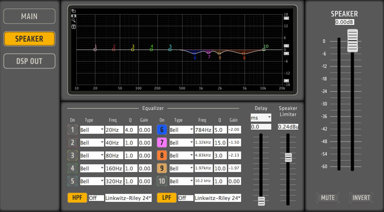Switch to the SPEAKER tab
384x212 pixels.
[29, 39]
